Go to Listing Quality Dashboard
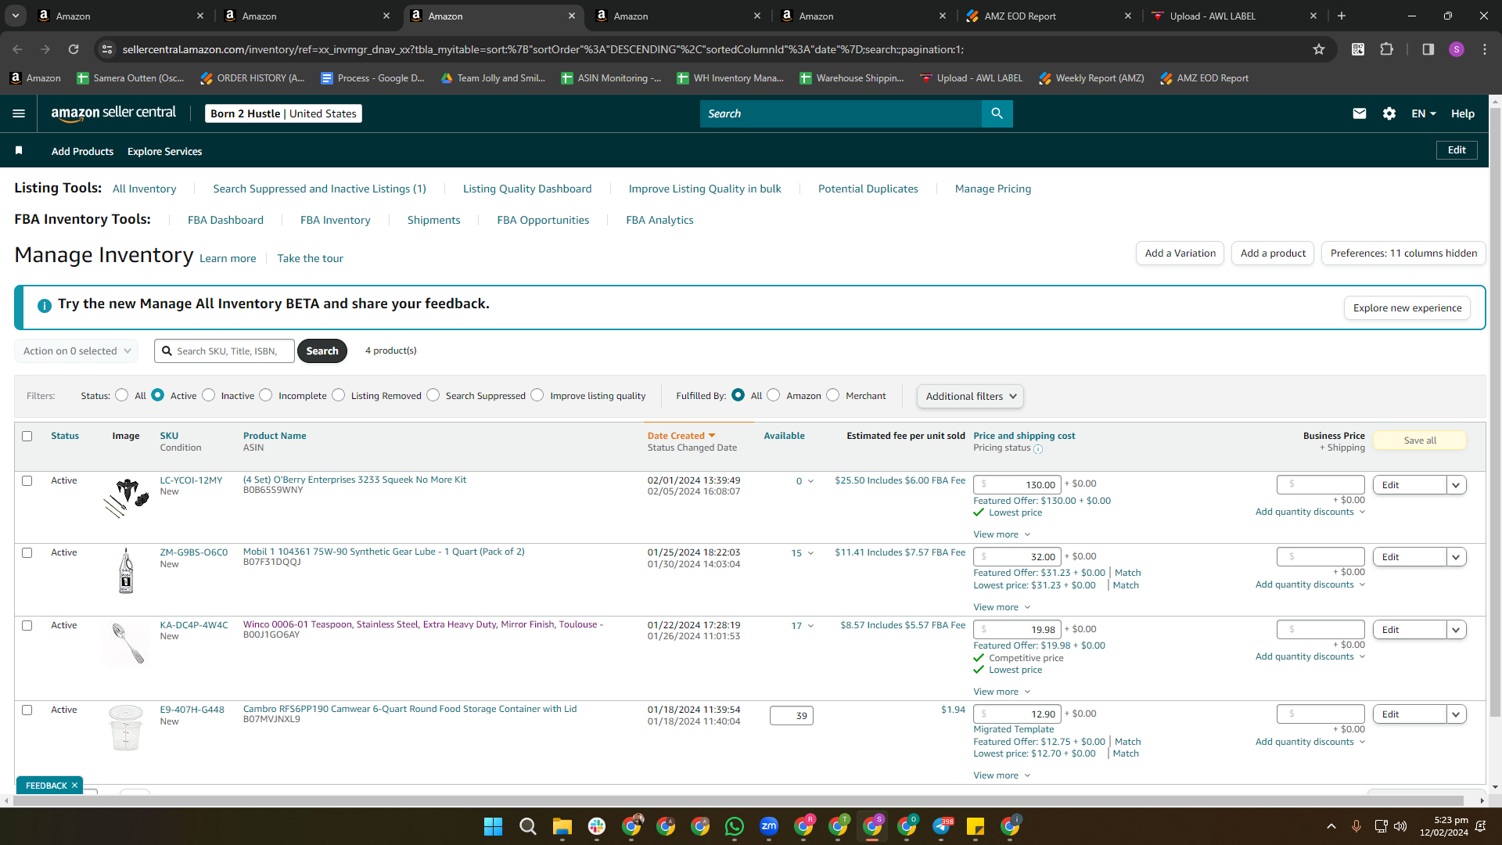Screen dimensions: 1502x845 click(x=527, y=189)
